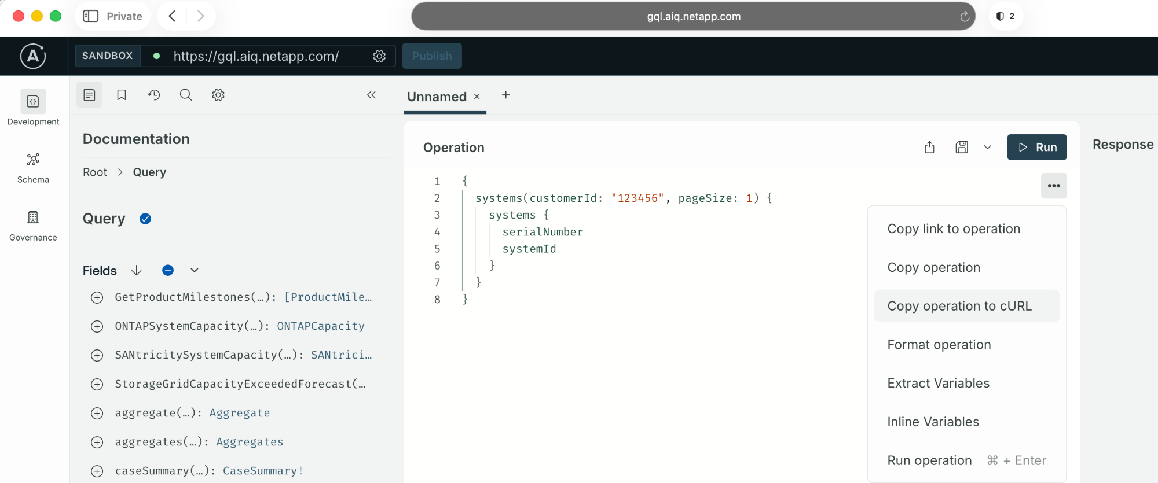Add a new operation tab
The image size is (1158, 483).
coord(506,95)
